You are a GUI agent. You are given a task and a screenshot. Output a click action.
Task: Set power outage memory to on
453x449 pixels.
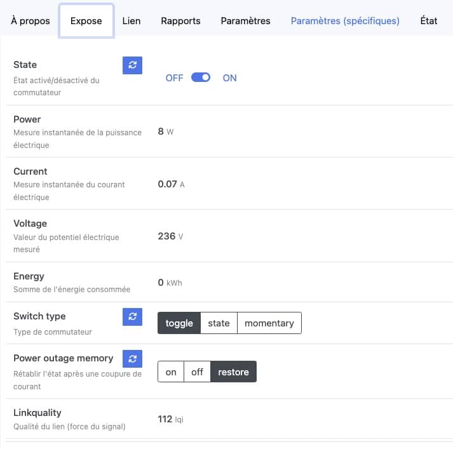[171, 372]
